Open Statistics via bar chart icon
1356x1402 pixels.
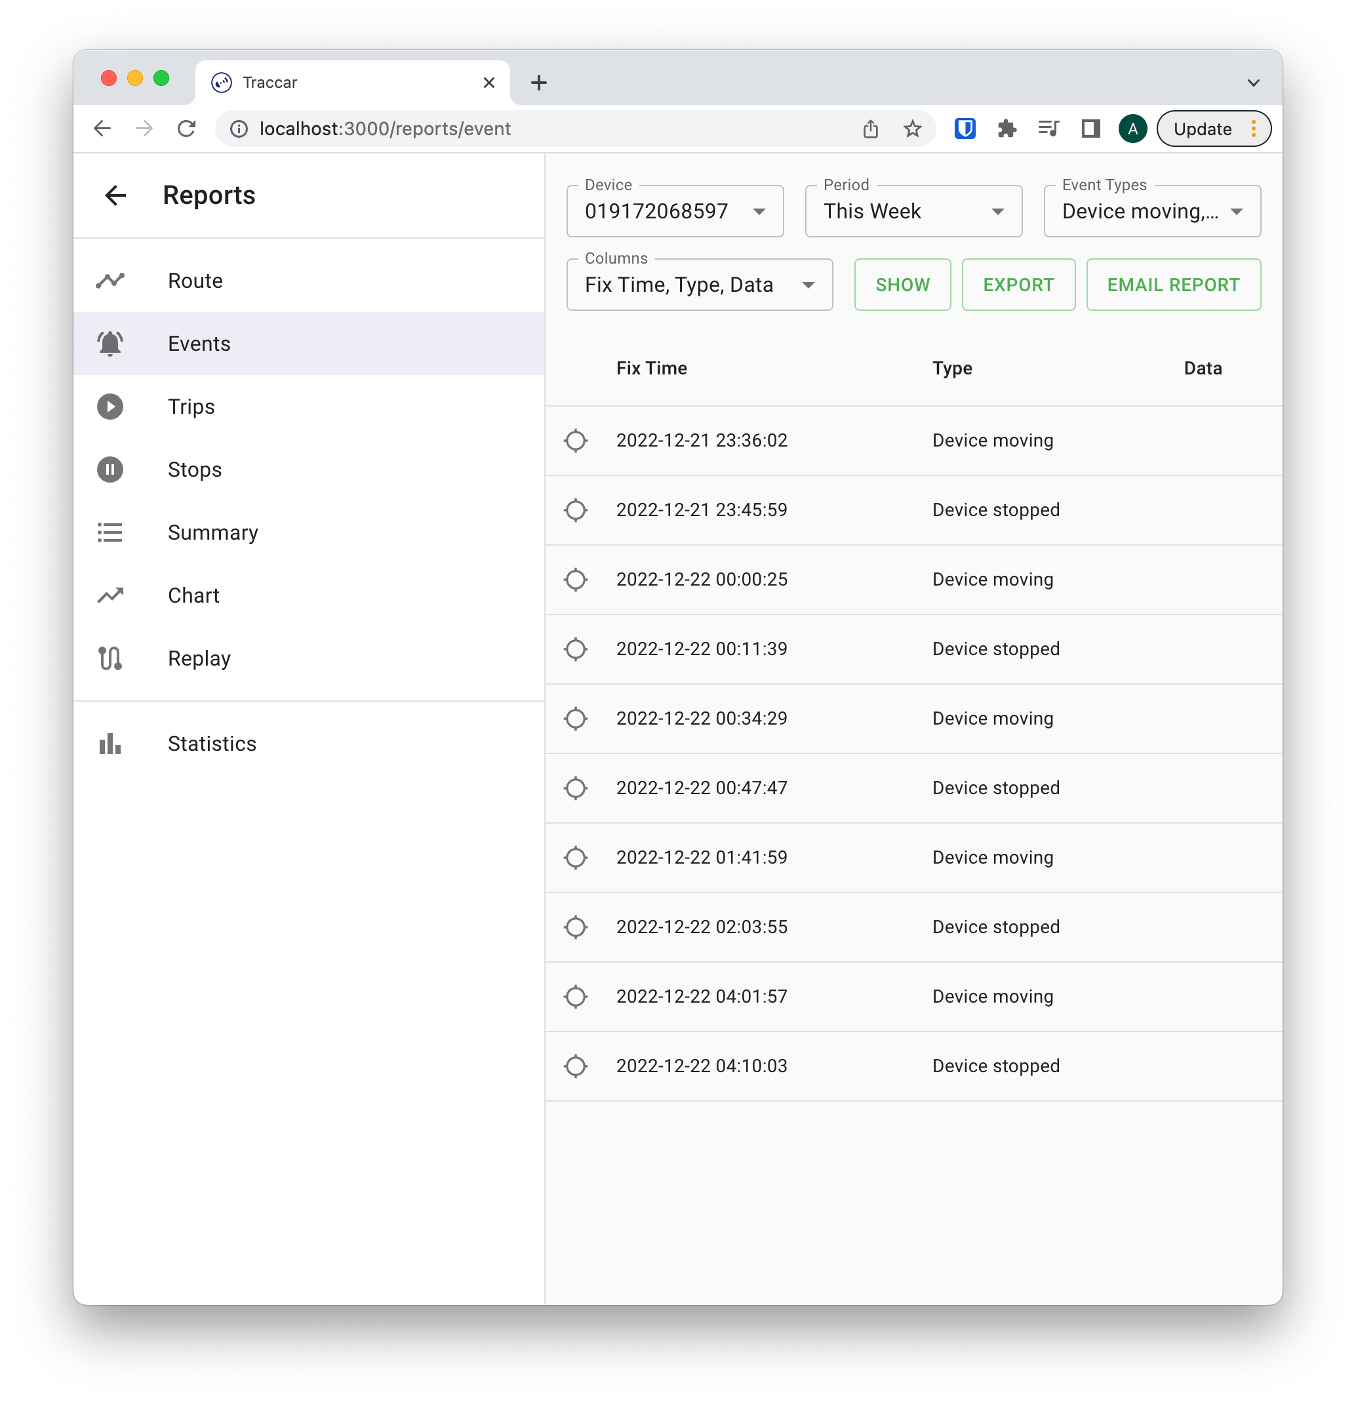(x=110, y=743)
